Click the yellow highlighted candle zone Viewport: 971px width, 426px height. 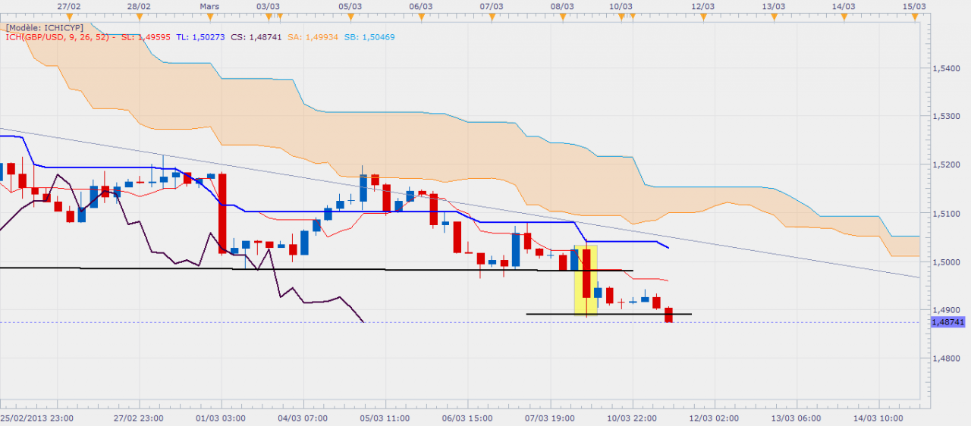click(x=586, y=280)
